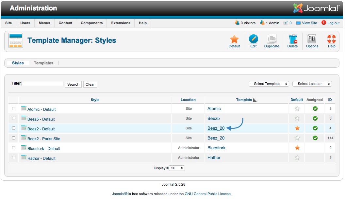This screenshot has width=346, height=199.
Task: Click the orange default star for Beez2 - Default
Action: 297,128
